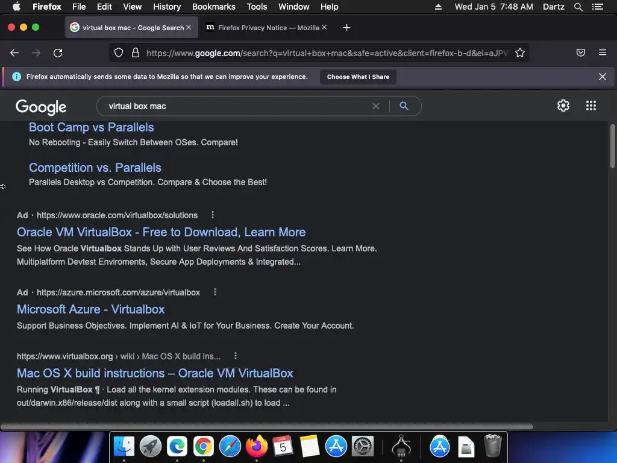Open Mac OS X build instructions link
Screen dimensions: 617x463
coord(155,373)
